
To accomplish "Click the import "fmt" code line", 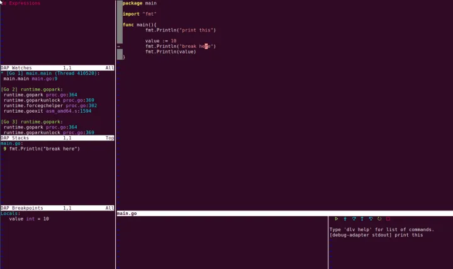I will pos(140,14).
